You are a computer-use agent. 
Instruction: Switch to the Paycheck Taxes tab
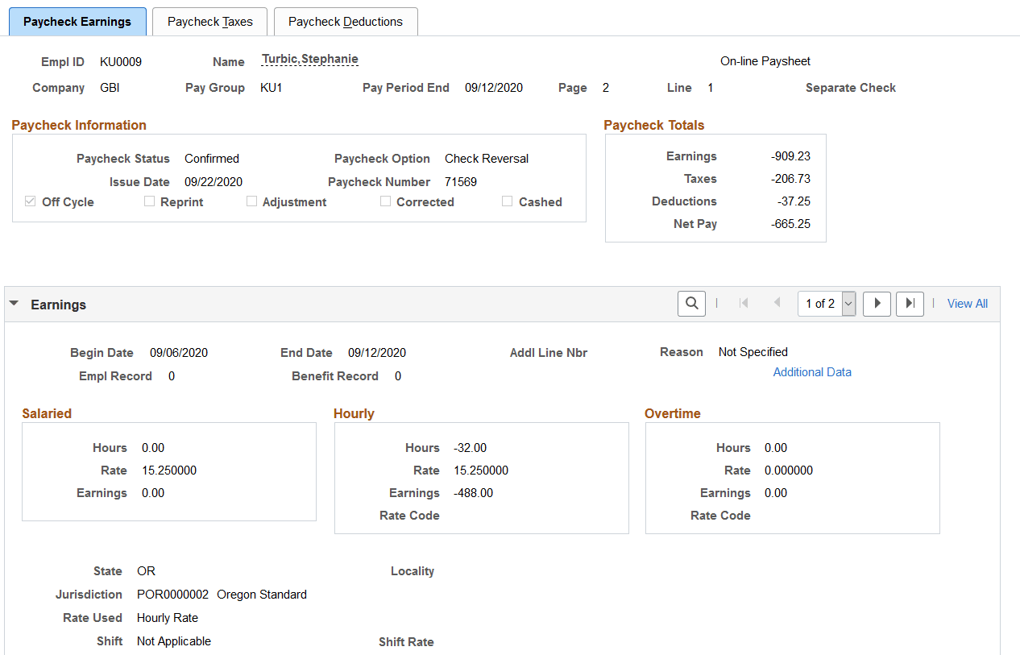(x=209, y=22)
